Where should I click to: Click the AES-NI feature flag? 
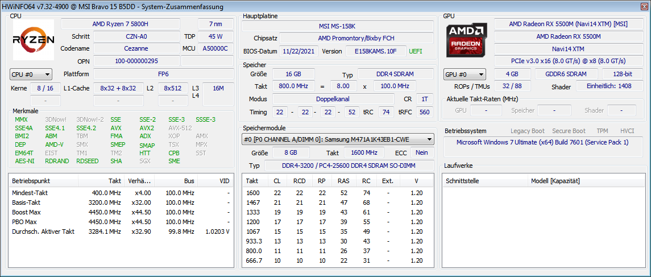[25, 161]
